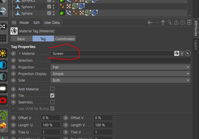199x139 pixels.
Task: Select green tag on Sphere row
Action: [x=62, y=13]
